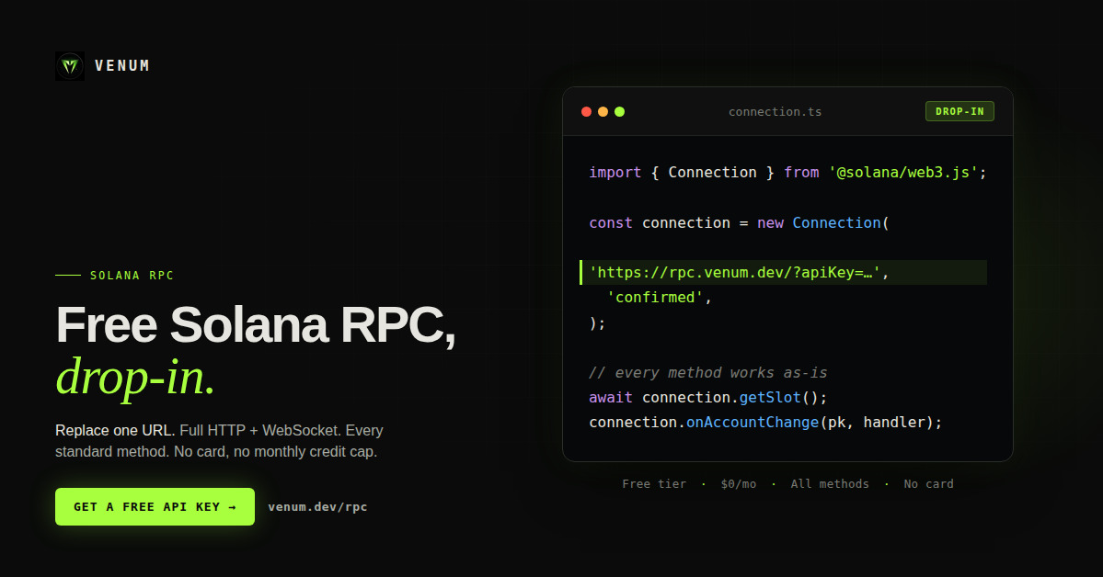Click the VENUM brand name text
The width and height of the screenshot is (1103, 577).
coord(122,66)
